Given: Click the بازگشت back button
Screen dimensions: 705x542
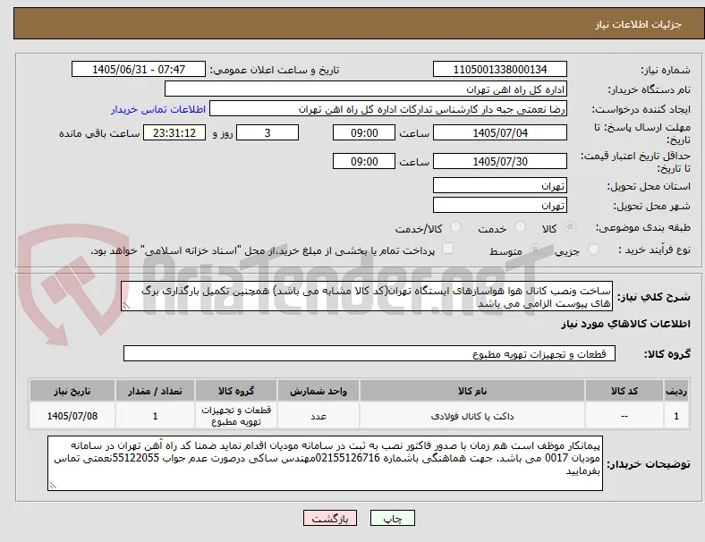Looking at the screenshot, I should [330, 518].
